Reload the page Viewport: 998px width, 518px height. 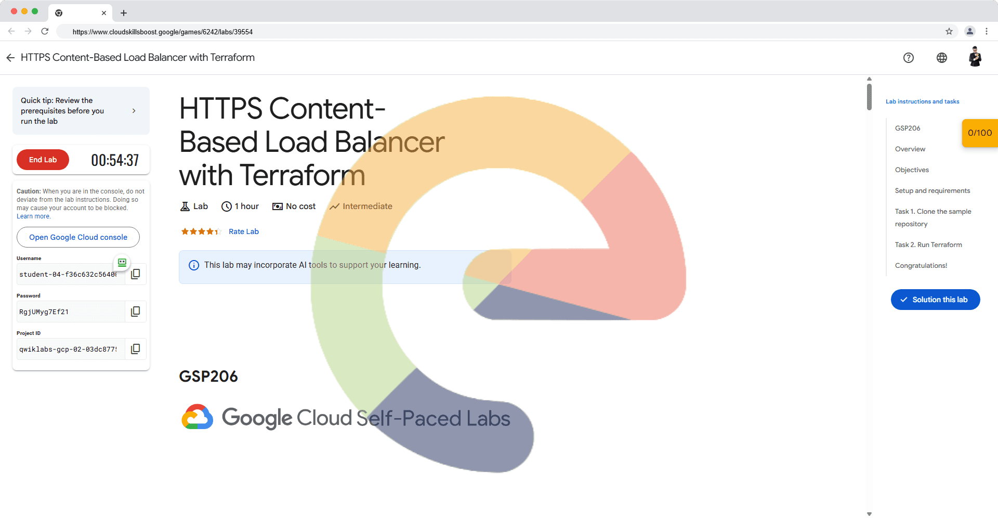(45, 31)
